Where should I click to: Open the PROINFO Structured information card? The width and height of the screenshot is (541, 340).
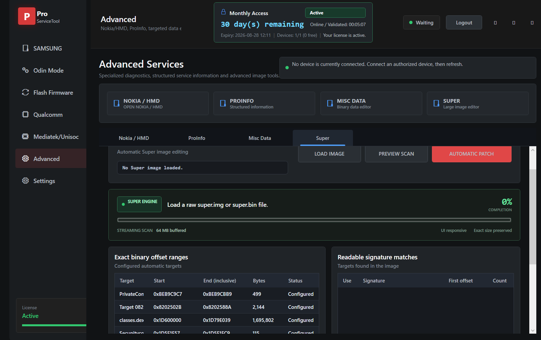(264, 103)
